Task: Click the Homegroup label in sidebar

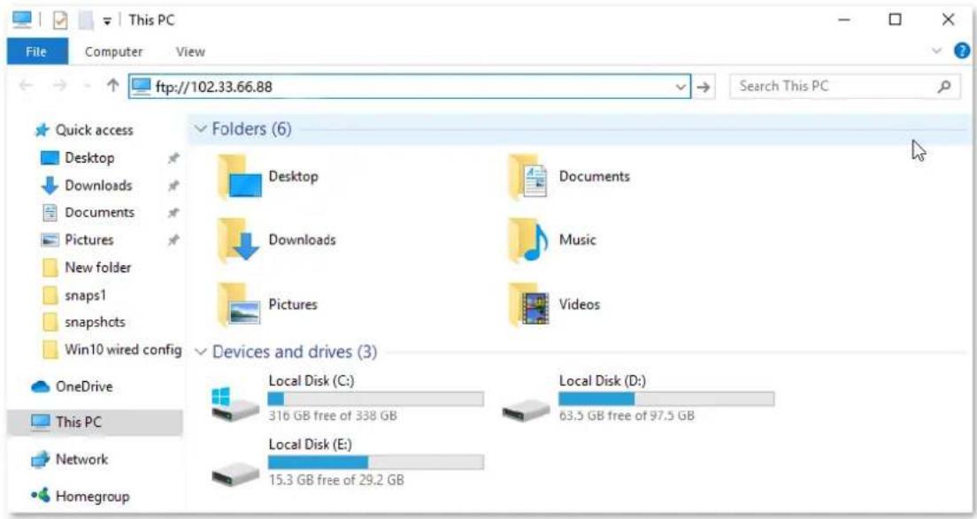Action: 92,497
